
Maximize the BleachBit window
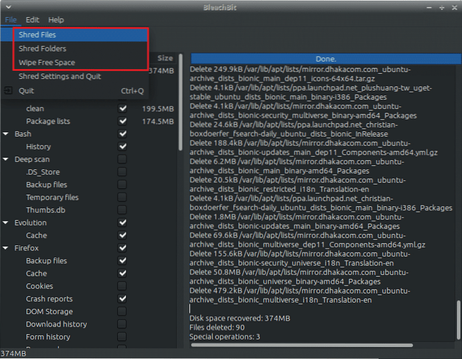pos(441,8)
